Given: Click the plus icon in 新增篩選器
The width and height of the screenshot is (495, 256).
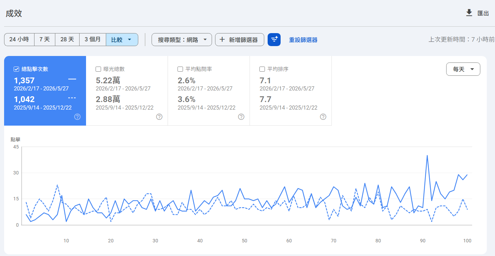Looking at the screenshot, I should click(222, 40).
